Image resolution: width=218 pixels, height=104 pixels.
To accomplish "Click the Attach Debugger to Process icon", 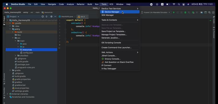I will 193,12.
